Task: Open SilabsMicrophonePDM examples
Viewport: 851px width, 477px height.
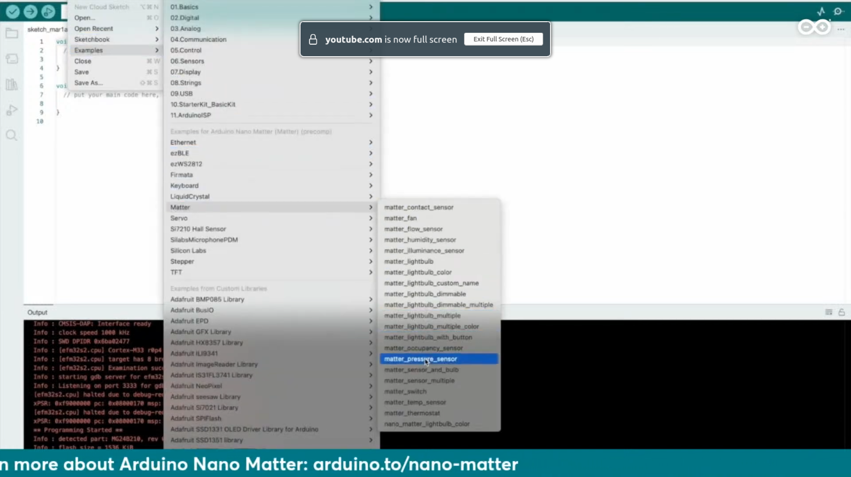Action: tap(271, 240)
